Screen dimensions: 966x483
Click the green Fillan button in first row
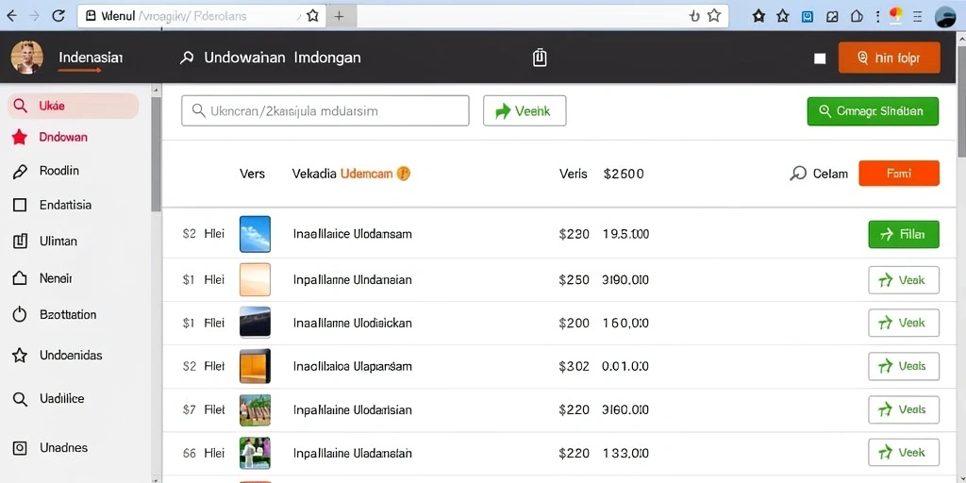903,235
